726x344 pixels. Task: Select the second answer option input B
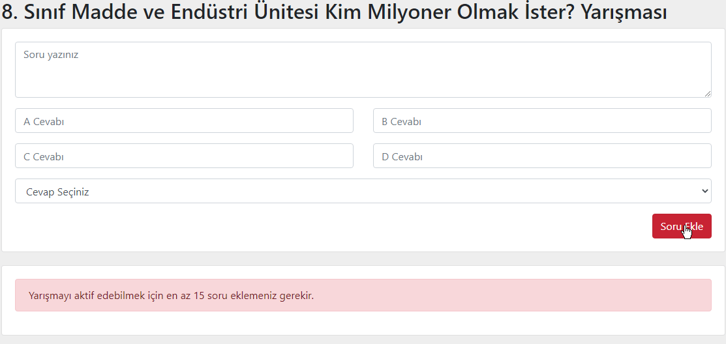(x=542, y=121)
